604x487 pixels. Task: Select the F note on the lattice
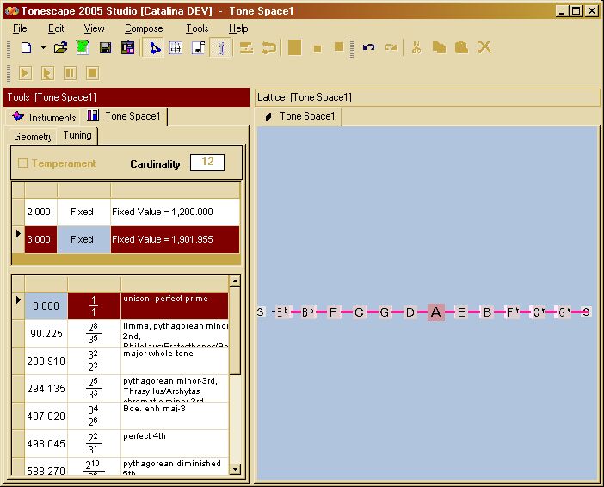(x=333, y=312)
